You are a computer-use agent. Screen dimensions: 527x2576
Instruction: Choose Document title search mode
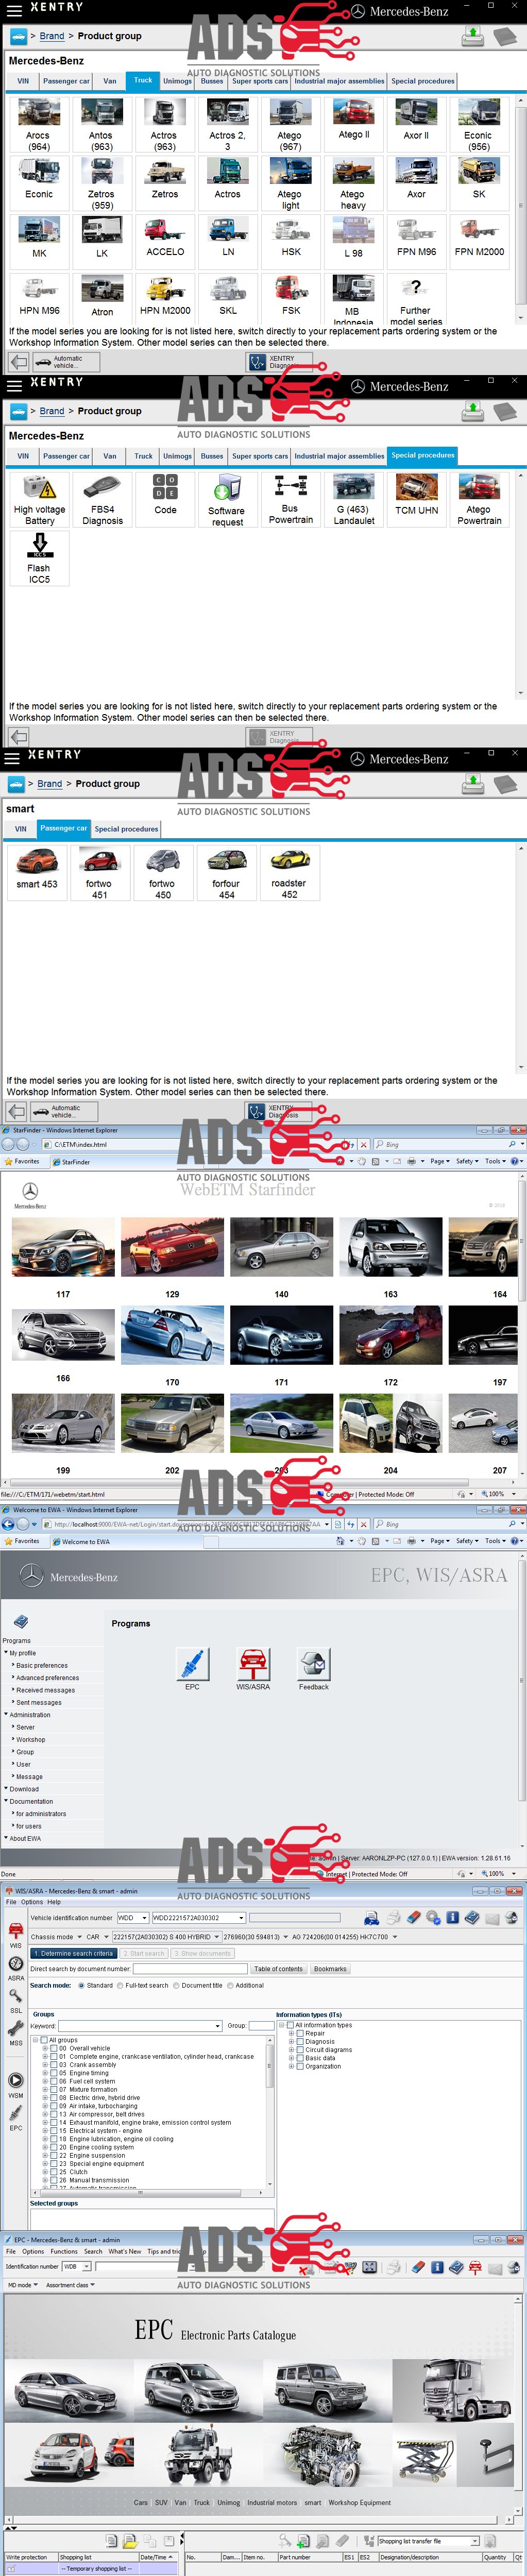pos(176,1985)
